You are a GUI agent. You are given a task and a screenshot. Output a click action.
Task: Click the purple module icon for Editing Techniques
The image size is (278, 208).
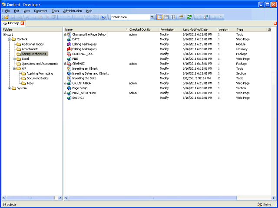point(69,44)
